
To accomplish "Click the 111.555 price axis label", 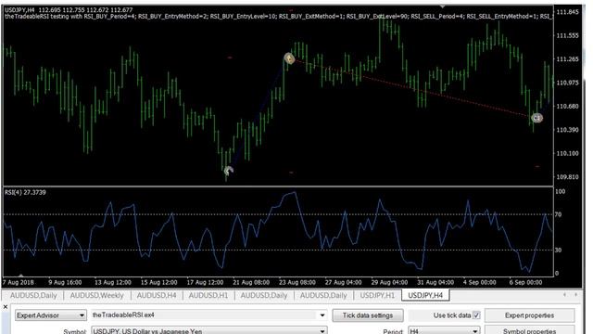I will point(568,35).
